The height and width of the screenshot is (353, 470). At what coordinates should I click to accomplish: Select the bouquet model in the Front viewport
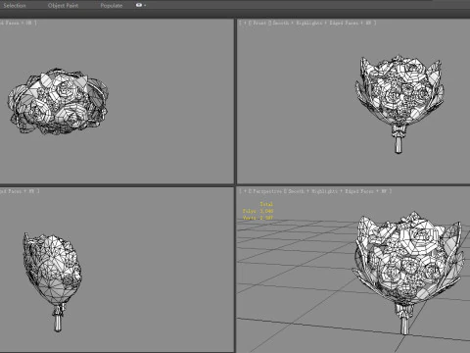[x=399, y=103]
